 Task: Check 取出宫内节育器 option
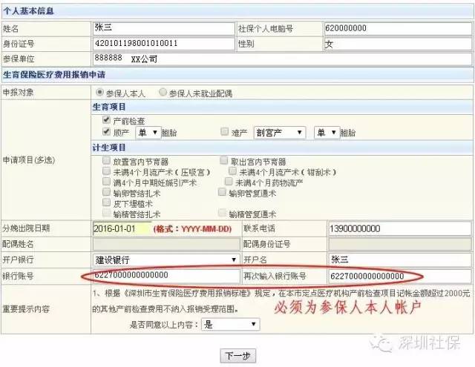tap(224, 160)
